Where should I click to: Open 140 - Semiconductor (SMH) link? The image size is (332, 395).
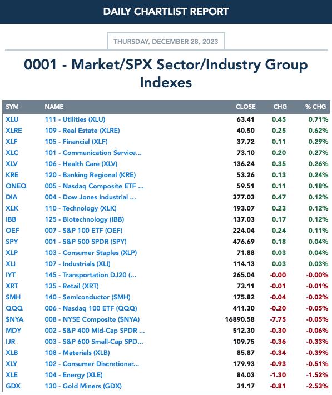pyautogui.click(x=87, y=297)
